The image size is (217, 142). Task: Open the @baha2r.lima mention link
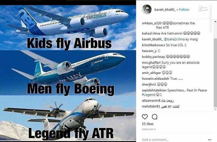coord(174,39)
